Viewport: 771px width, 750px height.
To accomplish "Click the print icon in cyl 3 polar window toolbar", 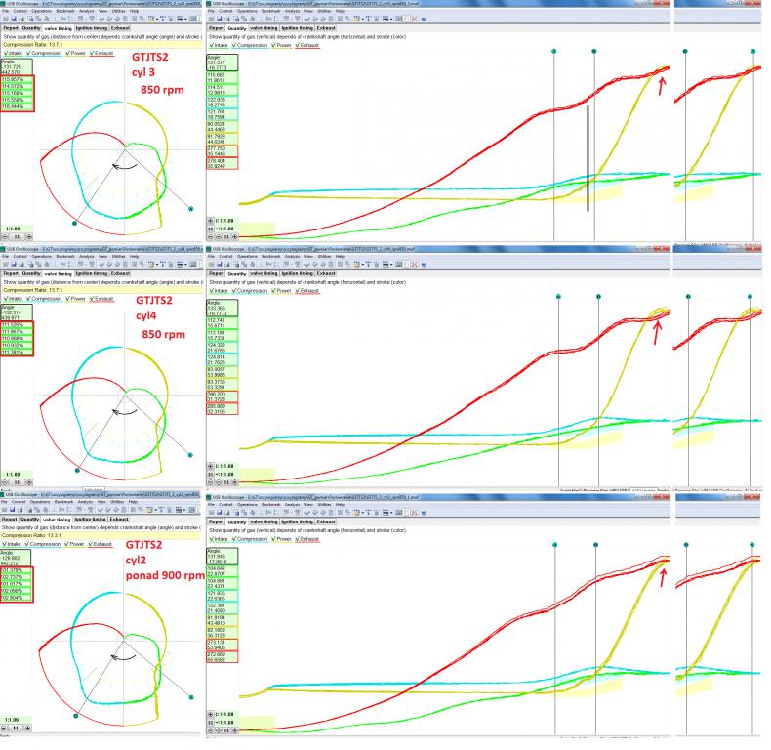I will (21, 19).
